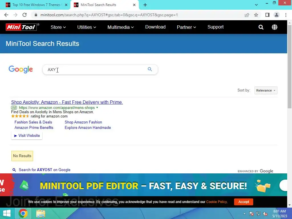Image resolution: width=292 pixels, height=219 pixels.
Task: Click the scrollbar down arrow
Action: coord(290,205)
